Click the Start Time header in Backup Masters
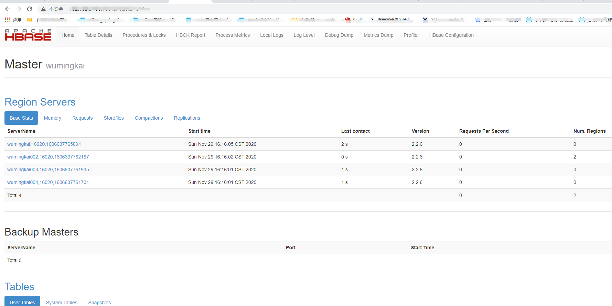612x306 pixels. [x=422, y=248]
